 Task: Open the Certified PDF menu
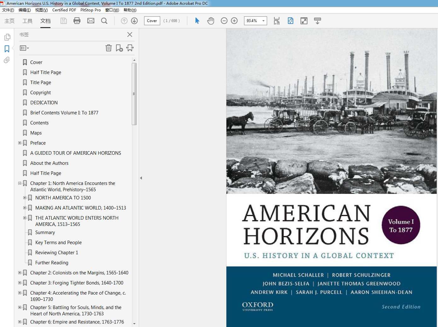click(64, 10)
